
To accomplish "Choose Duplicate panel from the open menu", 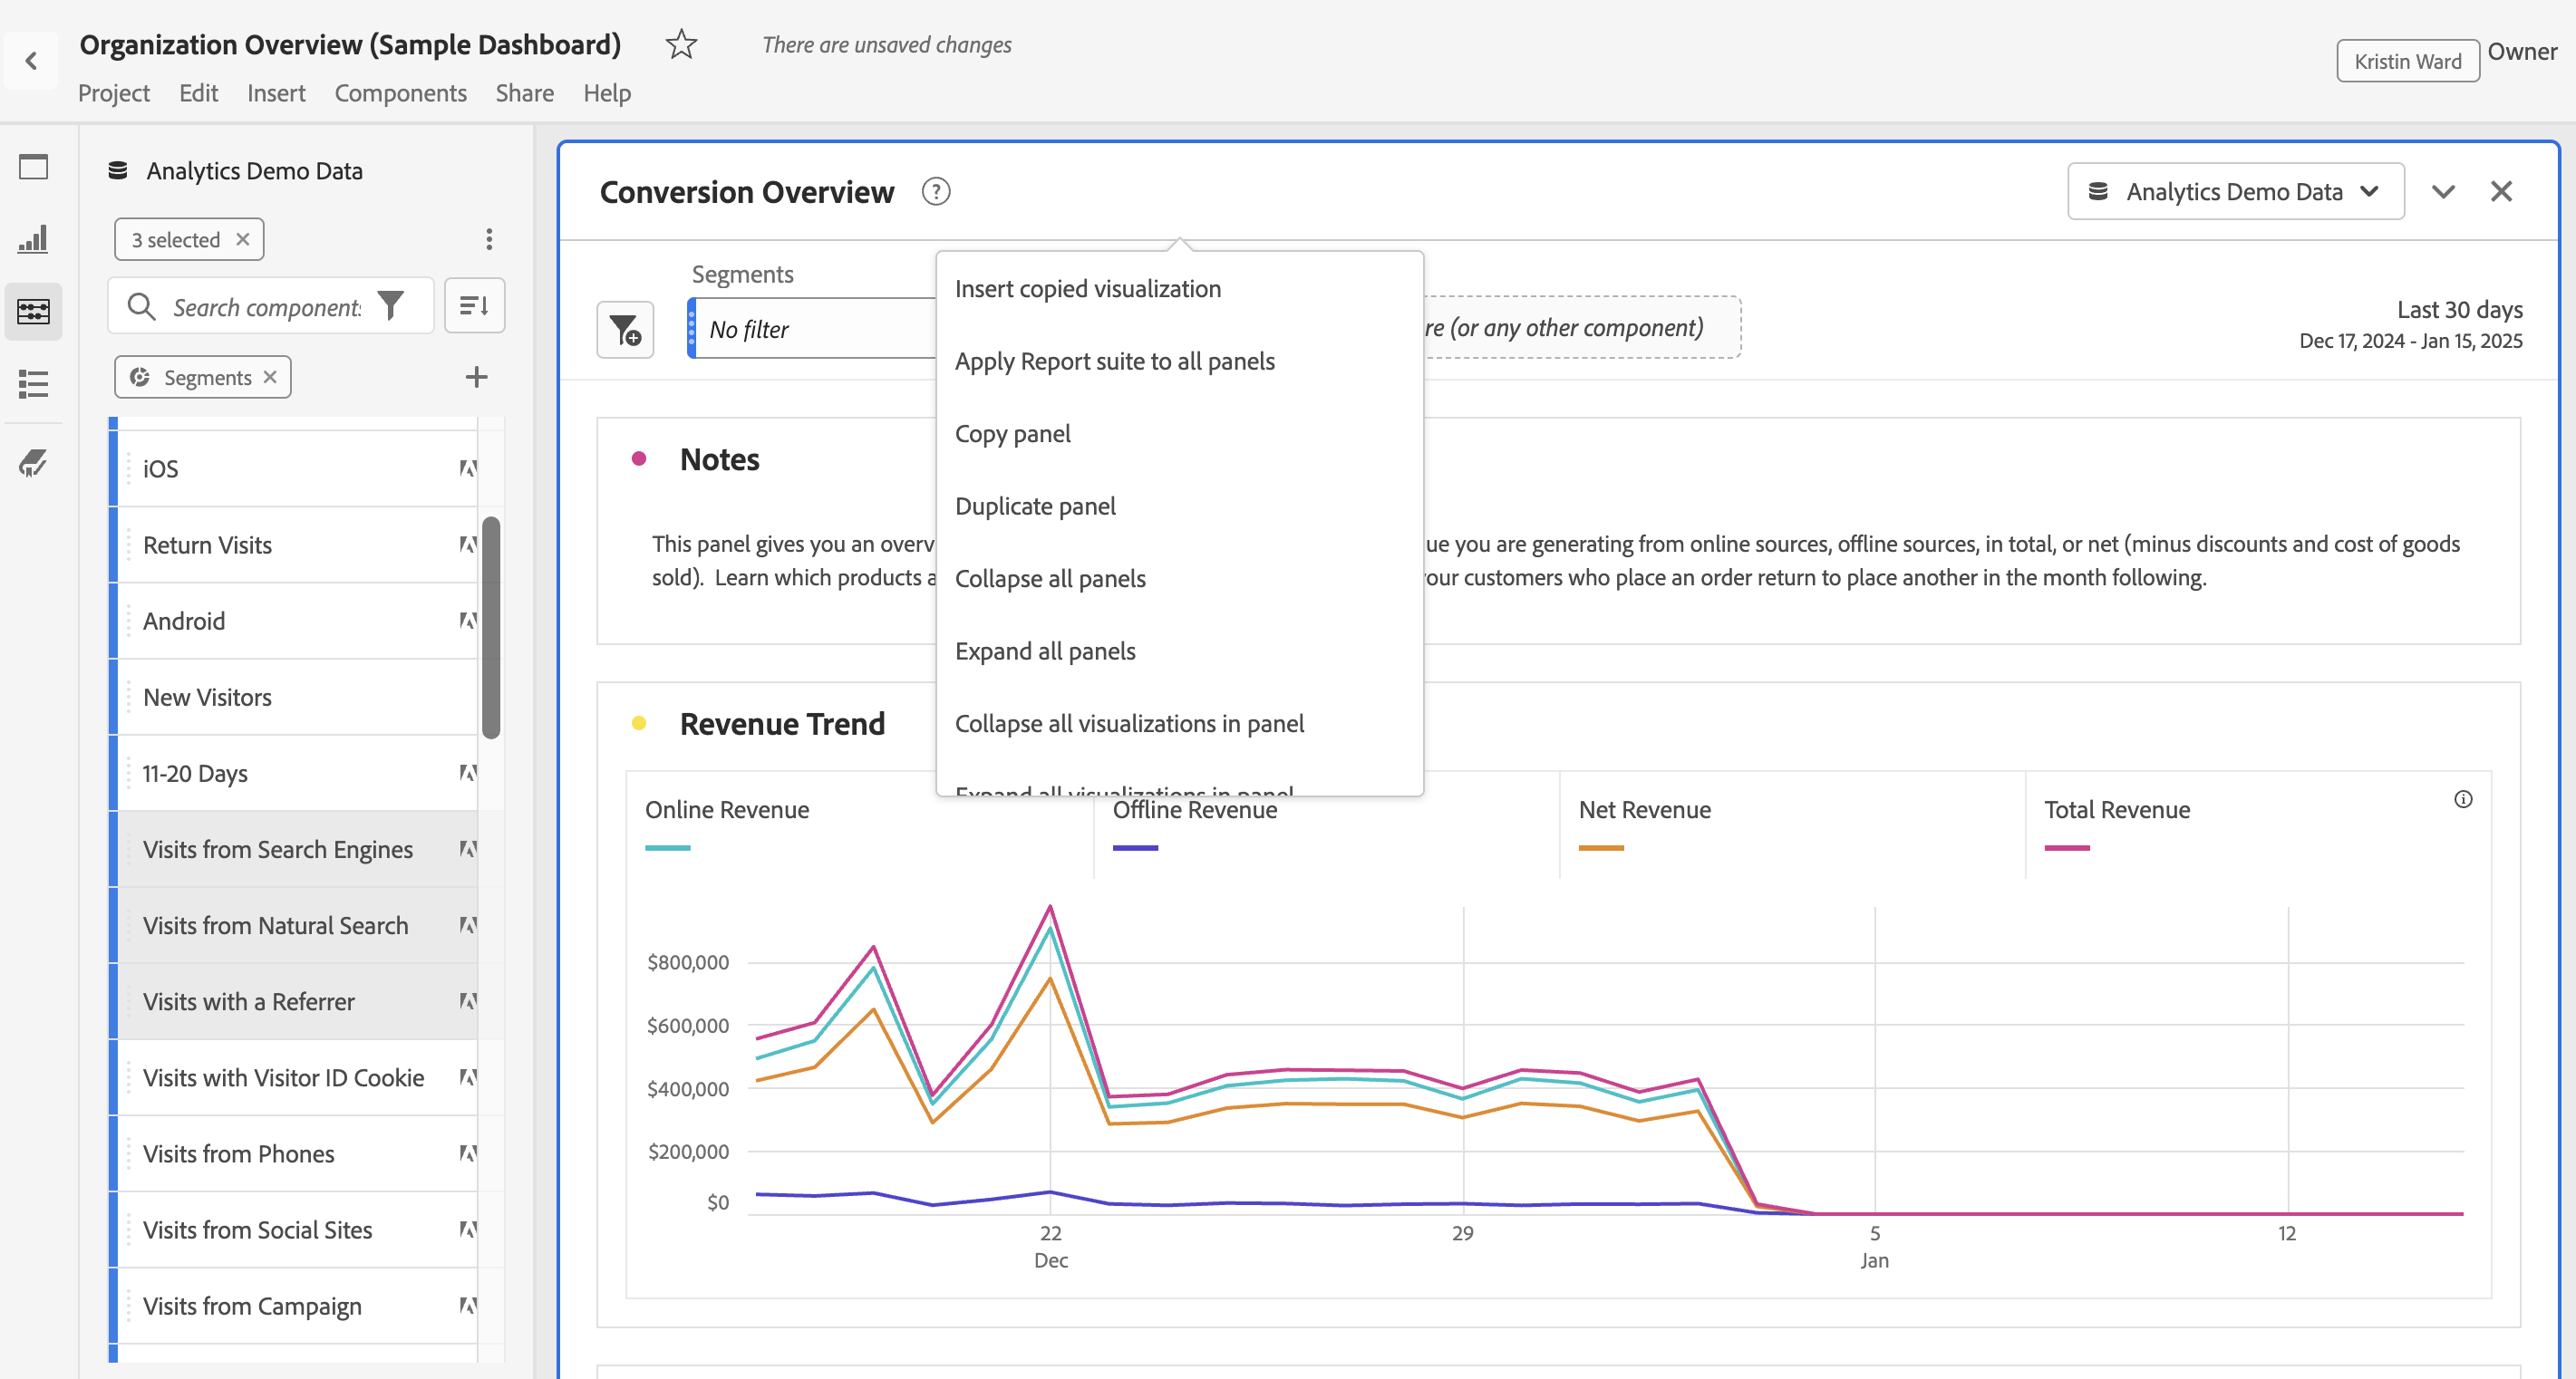I will [x=1035, y=506].
